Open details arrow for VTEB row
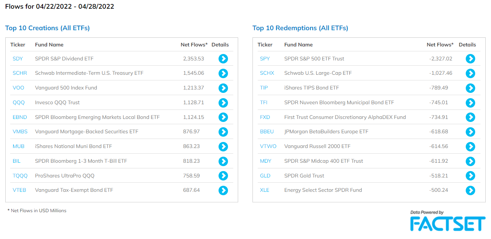This screenshot has width=491, height=239. (223, 190)
